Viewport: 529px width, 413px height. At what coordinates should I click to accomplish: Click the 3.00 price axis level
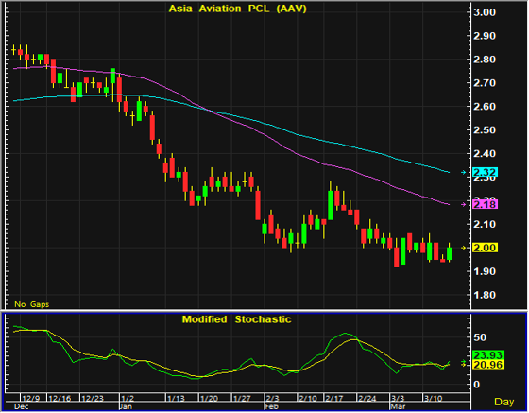point(485,12)
